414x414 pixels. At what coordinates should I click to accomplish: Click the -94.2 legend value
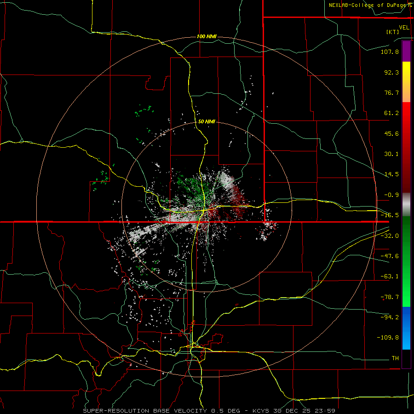click(390, 317)
